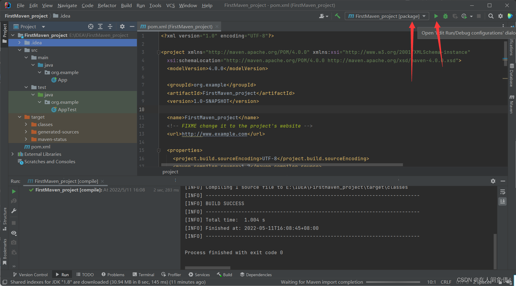
Task: Open the Version Control tool window
Action: pyautogui.click(x=30, y=275)
